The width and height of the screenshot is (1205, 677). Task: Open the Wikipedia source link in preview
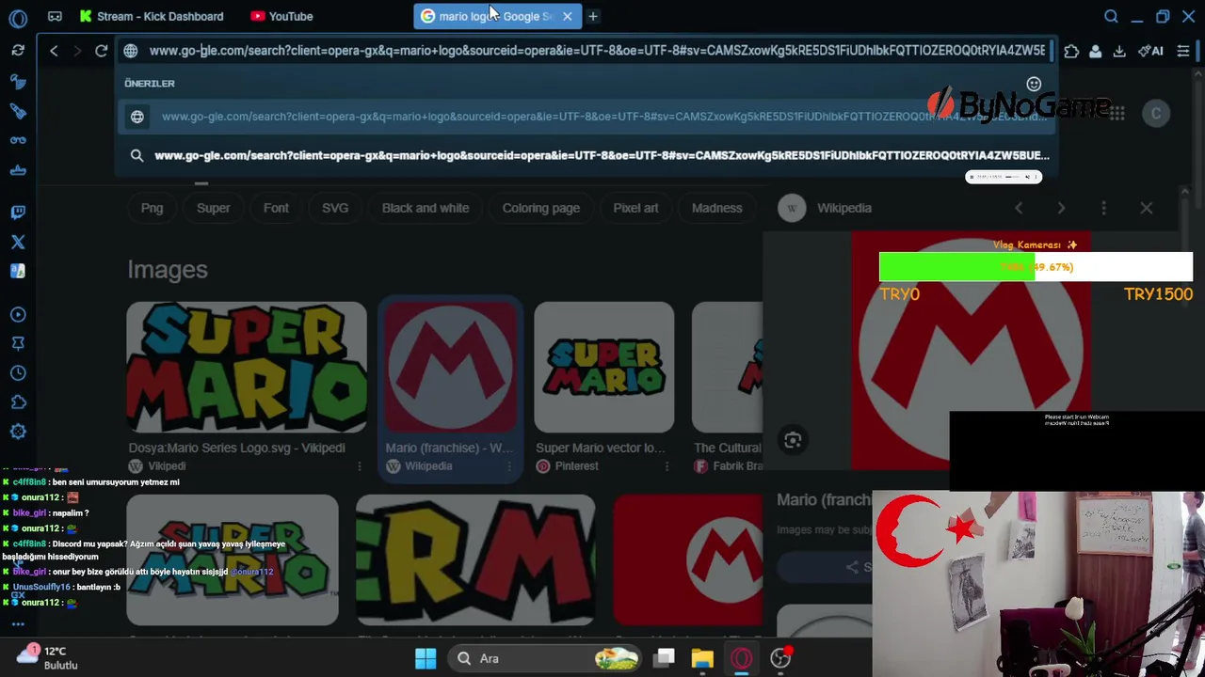click(x=826, y=208)
